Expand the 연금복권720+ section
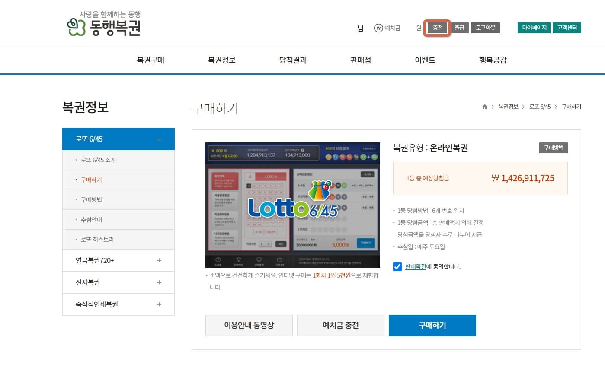 (x=159, y=260)
